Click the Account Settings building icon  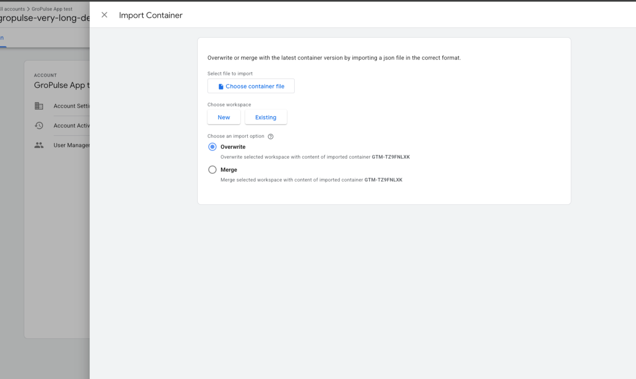coord(39,106)
